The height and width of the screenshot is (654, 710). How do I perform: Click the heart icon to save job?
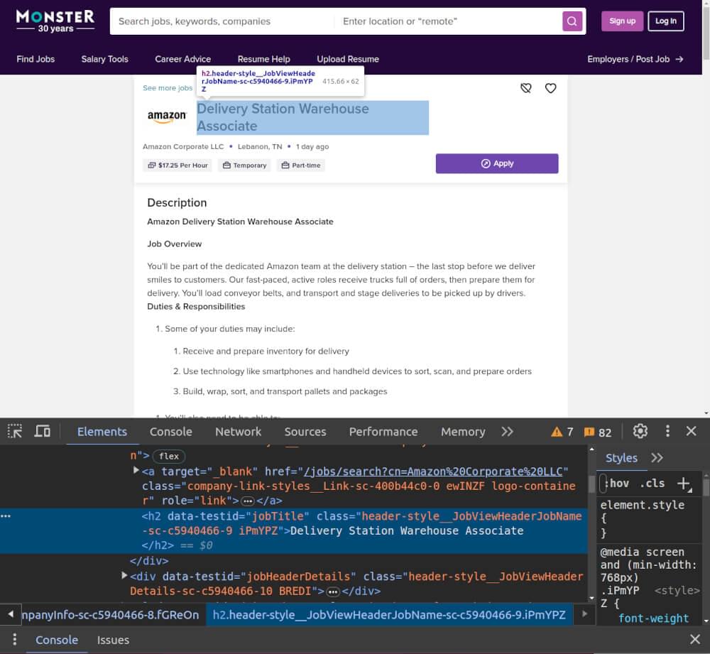coord(550,88)
